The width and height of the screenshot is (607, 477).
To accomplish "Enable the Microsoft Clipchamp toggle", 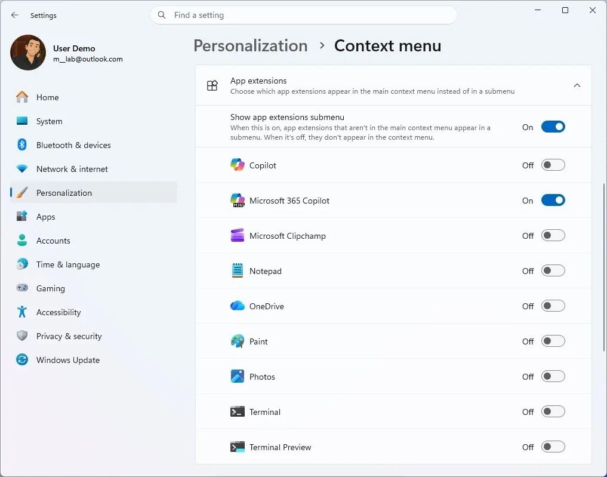I will pyautogui.click(x=553, y=235).
